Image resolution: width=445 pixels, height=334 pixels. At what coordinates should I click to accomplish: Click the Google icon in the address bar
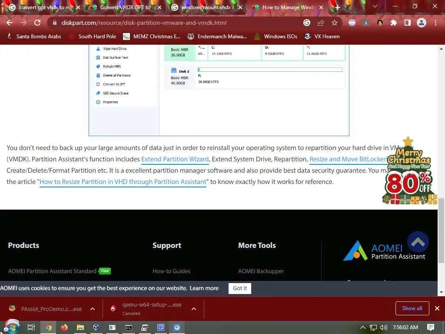[x=306, y=23]
